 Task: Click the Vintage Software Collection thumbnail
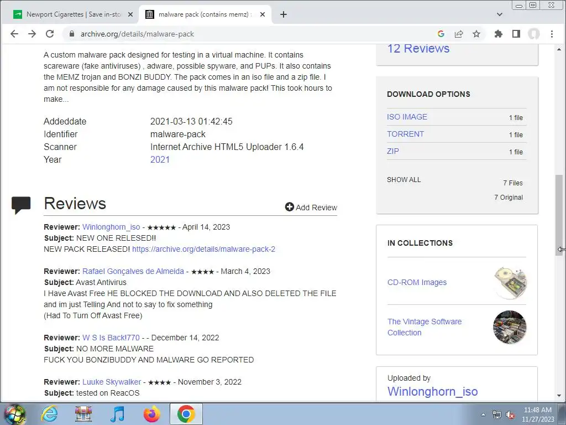[x=510, y=327]
